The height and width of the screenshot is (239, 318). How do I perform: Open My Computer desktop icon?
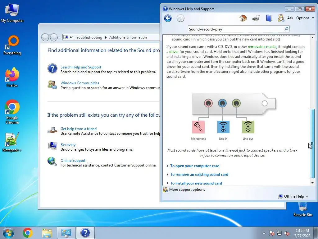point(12,13)
